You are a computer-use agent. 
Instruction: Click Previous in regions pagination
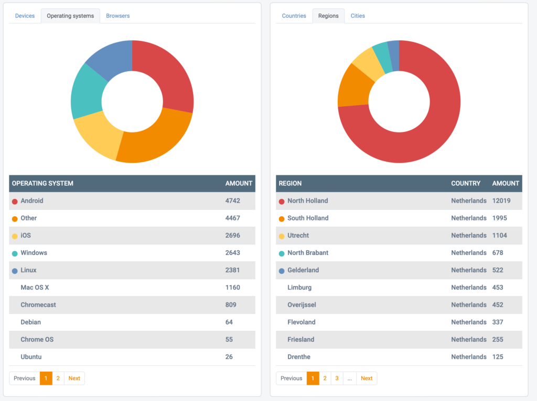(x=291, y=378)
